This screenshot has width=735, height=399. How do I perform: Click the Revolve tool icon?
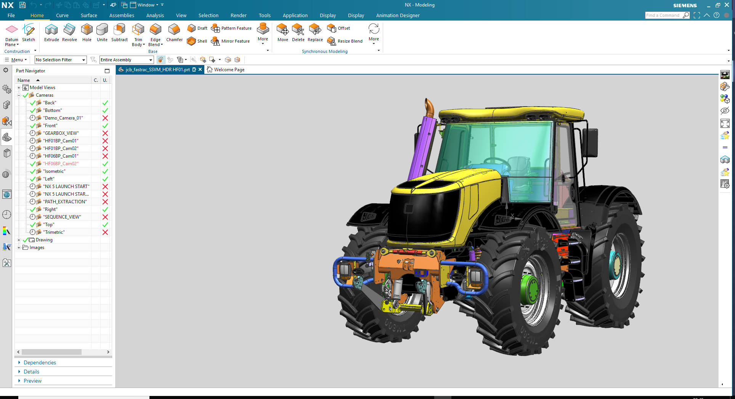pos(69,32)
